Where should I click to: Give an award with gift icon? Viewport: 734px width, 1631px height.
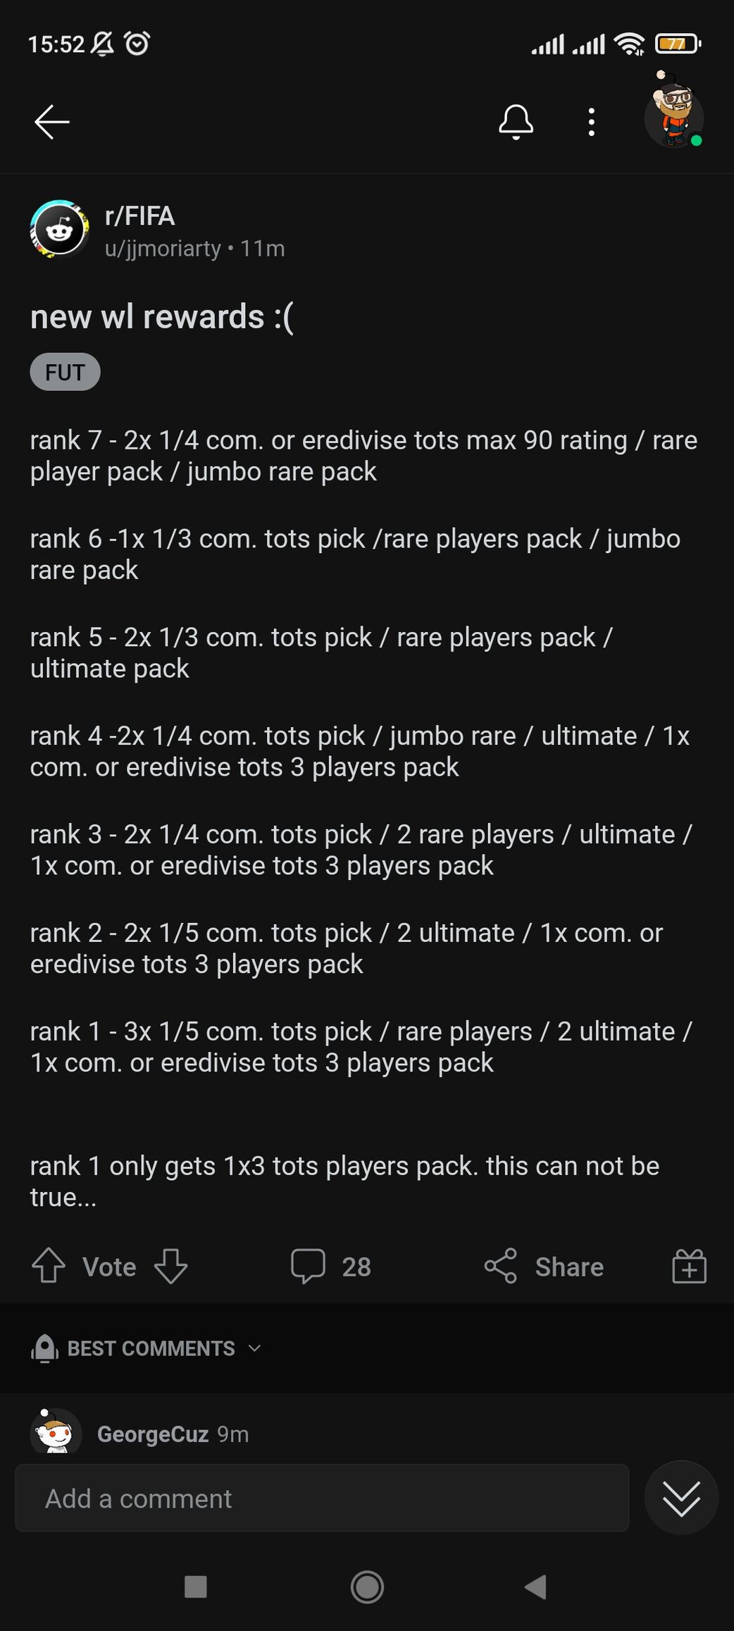[x=689, y=1266]
